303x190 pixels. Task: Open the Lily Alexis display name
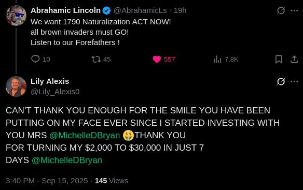(x=50, y=81)
